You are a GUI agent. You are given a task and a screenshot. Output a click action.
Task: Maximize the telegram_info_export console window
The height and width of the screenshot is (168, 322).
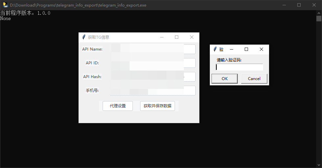(299, 5)
